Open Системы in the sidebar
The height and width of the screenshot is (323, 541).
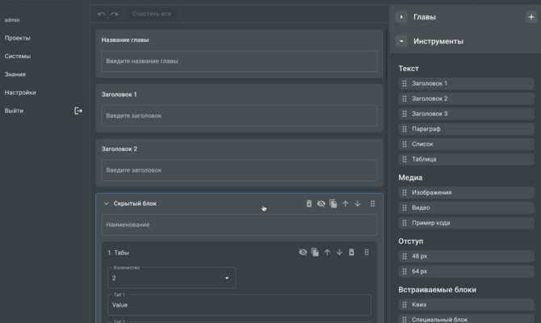pyautogui.click(x=18, y=56)
